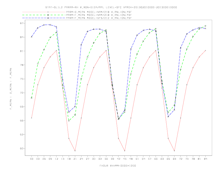Click x-axis forecast hour label 75

click(187, 159)
